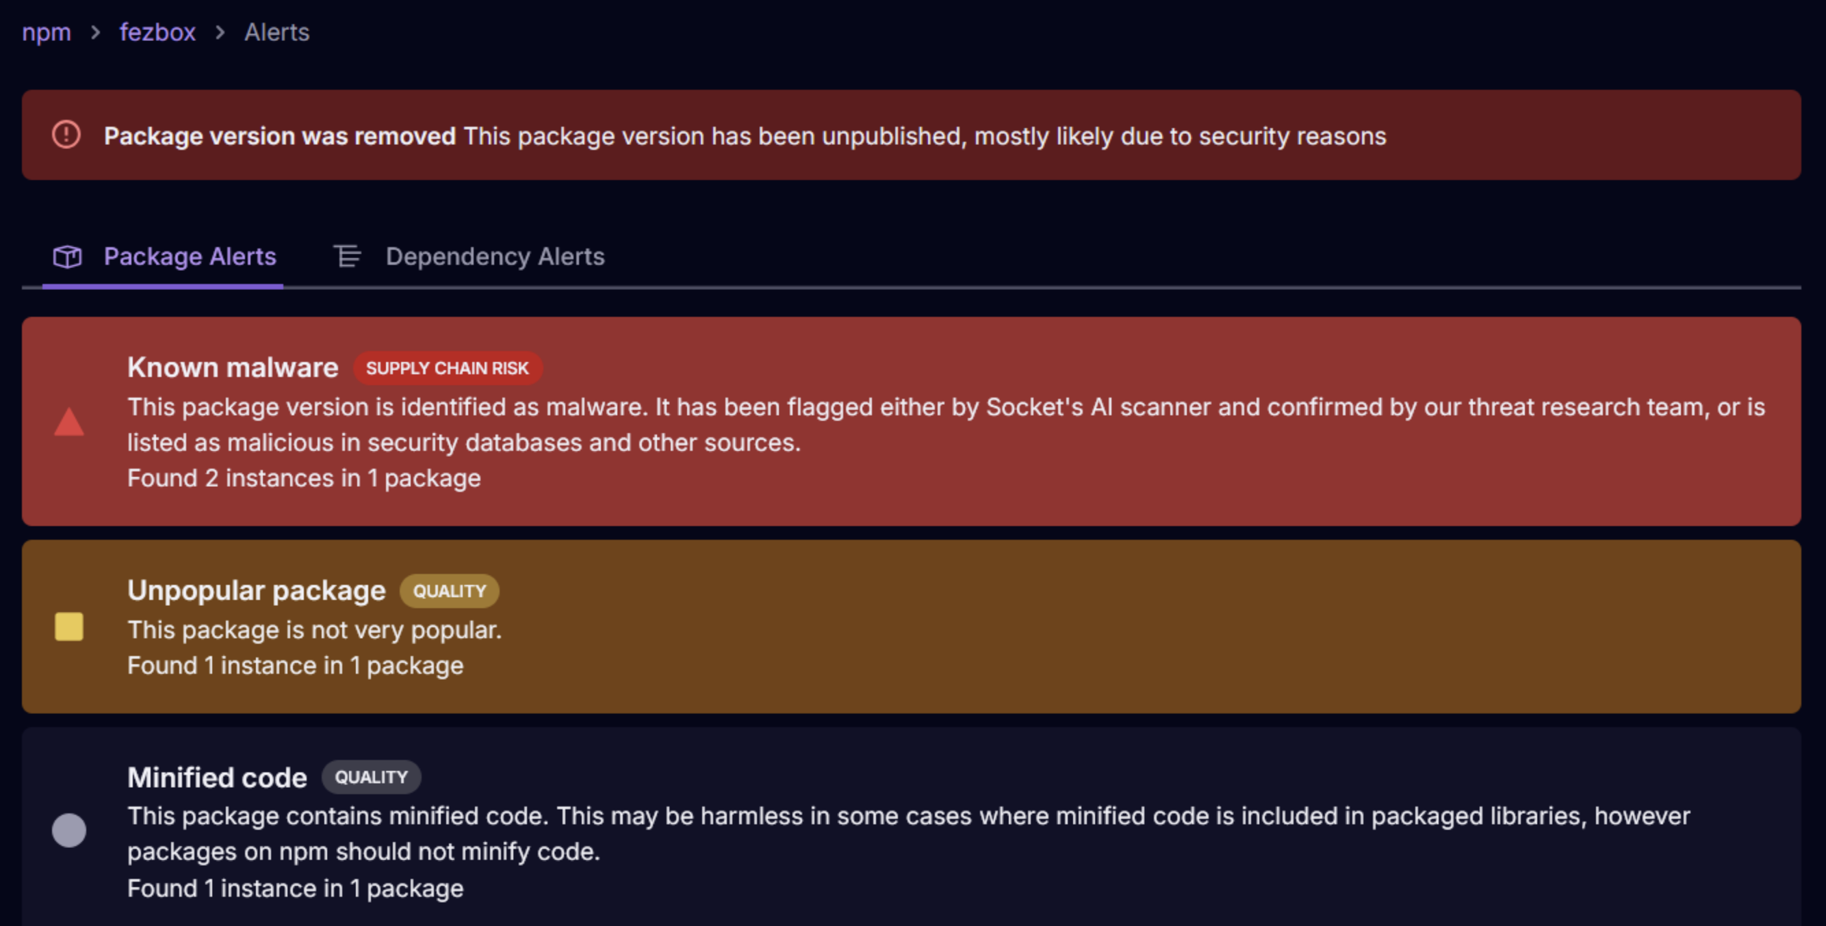The width and height of the screenshot is (1826, 926).
Task: Click the Alerts breadcrumb text
Action: point(277,33)
